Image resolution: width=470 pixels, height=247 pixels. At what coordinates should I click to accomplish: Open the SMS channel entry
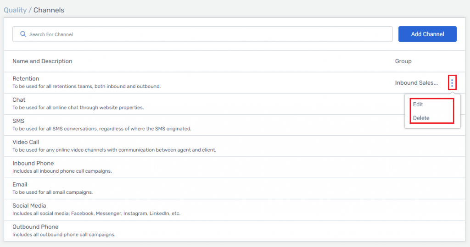click(235, 125)
